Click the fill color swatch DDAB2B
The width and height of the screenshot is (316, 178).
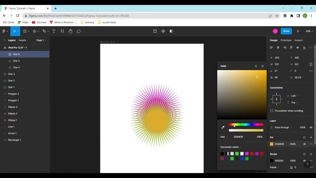point(272,144)
